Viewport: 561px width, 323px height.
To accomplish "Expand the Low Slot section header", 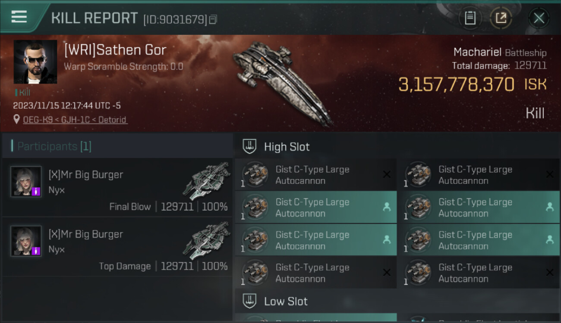I will (x=286, y=301).
